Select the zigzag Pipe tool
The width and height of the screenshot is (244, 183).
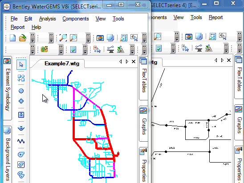[x=21, y=141]
